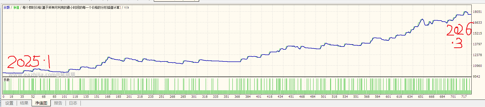
Task: Click the 余额 legend label
Action: pos(7,7)
